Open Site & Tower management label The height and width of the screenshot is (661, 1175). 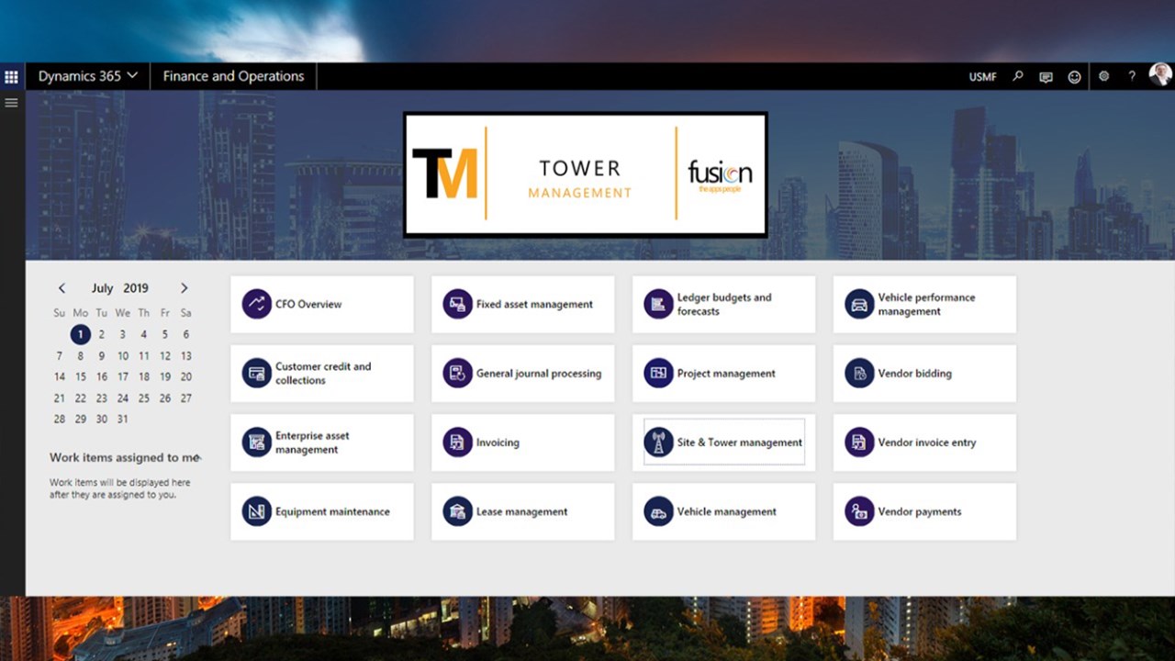(x=740, y=443)
